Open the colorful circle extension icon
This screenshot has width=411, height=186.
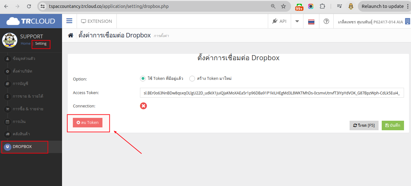click(311, 6)
